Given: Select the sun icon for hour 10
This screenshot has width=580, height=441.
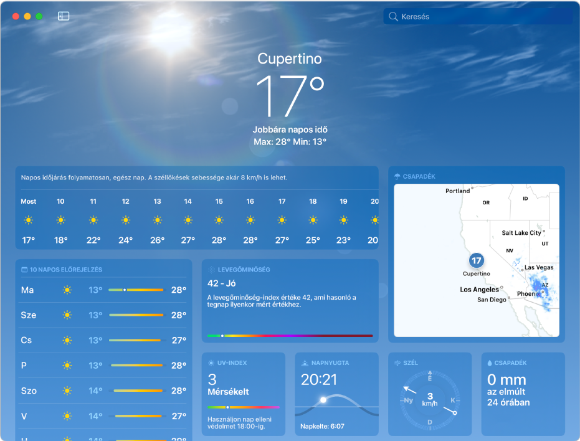Looking at the screenshot, I should click(60, 220).
